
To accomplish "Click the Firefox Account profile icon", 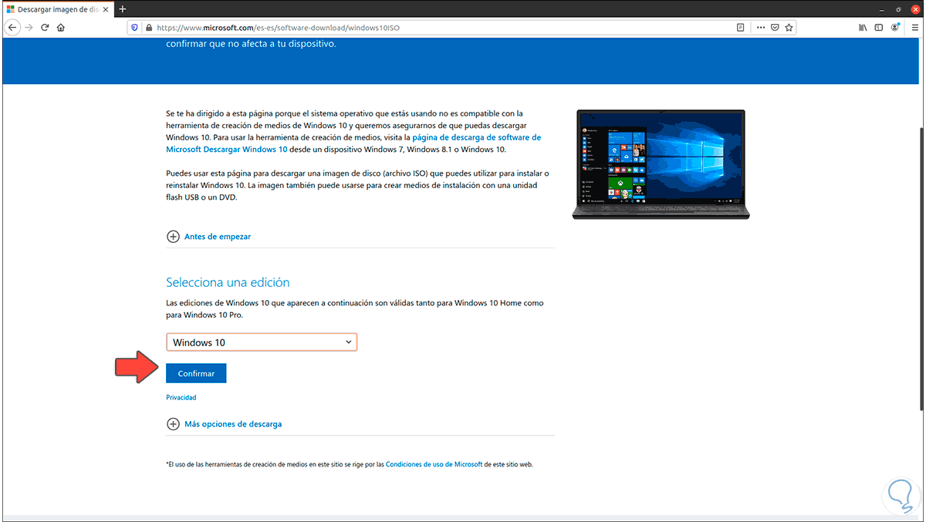I will (895, 27).
